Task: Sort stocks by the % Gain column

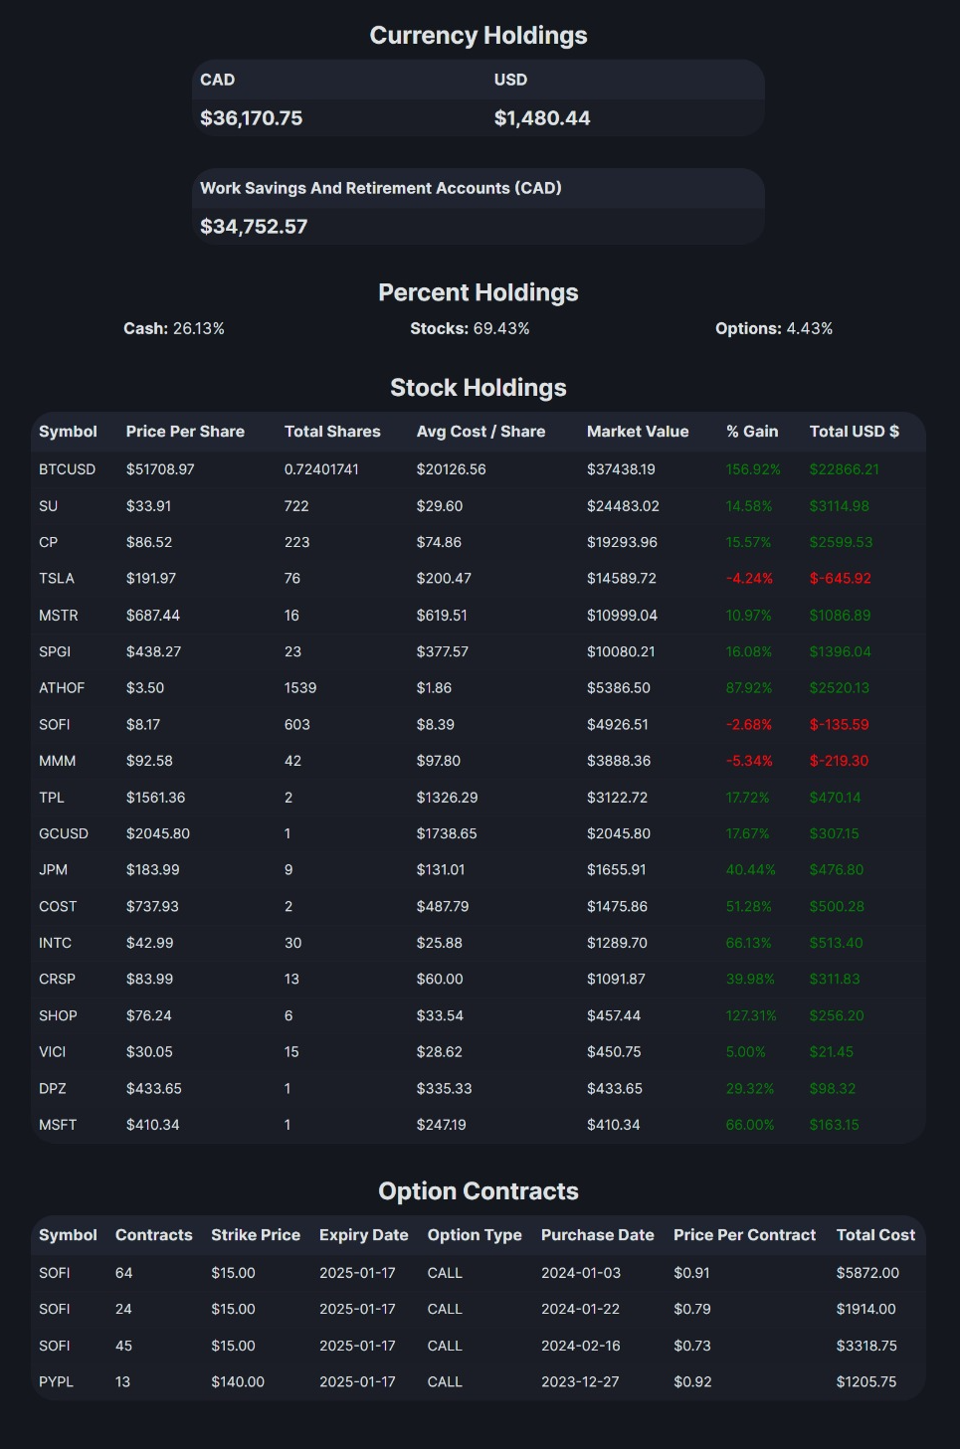Action: 750,431
